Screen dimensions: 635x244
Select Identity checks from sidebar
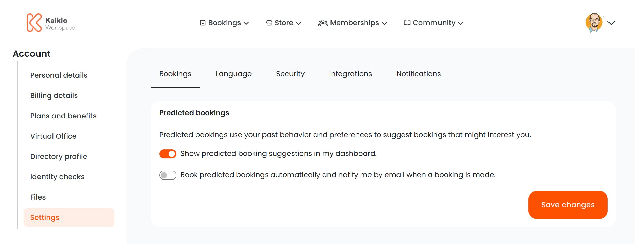57,177
